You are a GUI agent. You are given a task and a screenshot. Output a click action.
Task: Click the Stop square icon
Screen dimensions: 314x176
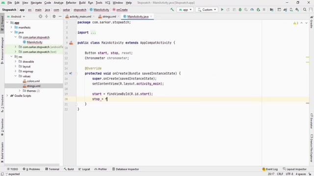[264, 10]
